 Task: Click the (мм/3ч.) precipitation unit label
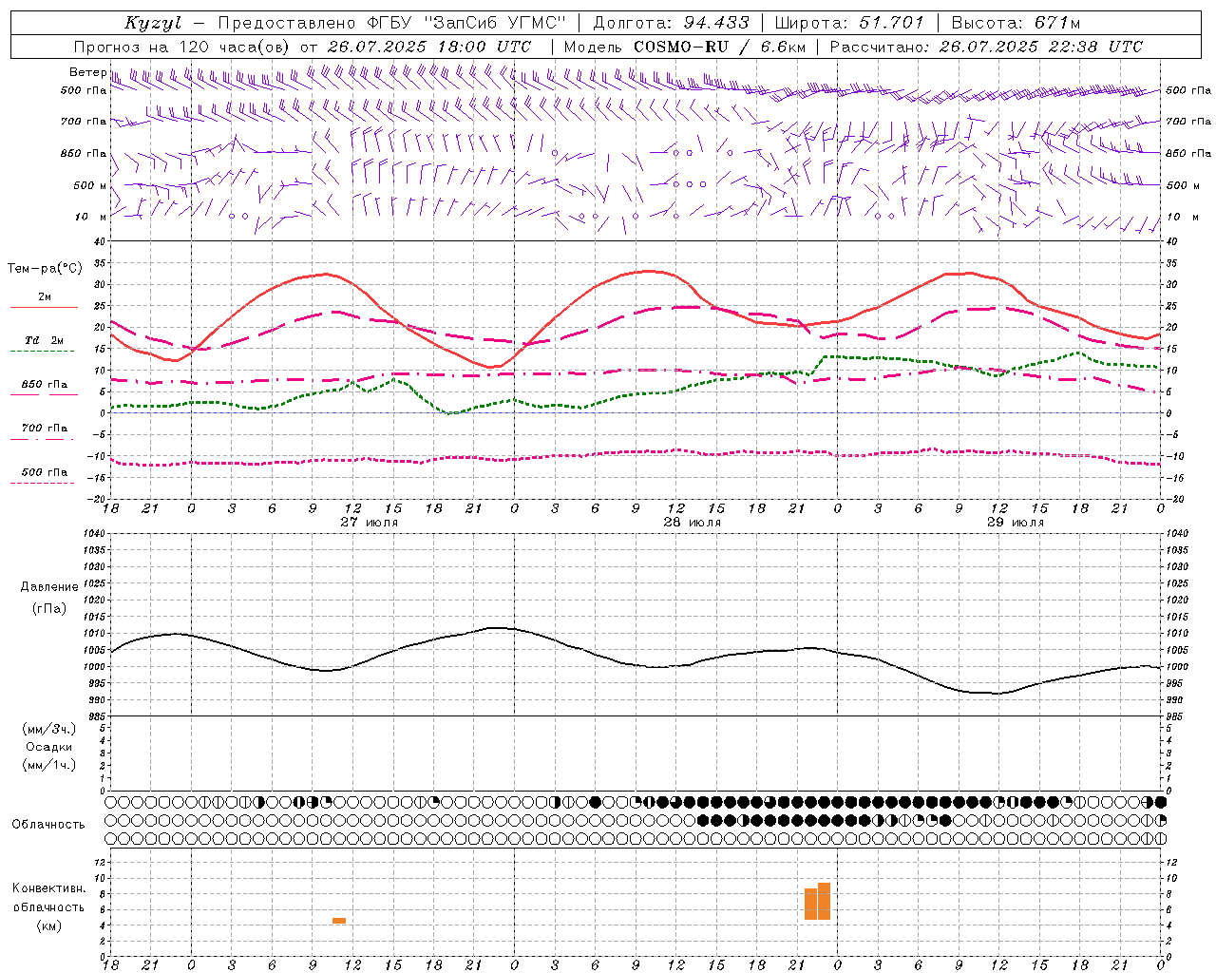pyautogui.click(x=48, y=729)
